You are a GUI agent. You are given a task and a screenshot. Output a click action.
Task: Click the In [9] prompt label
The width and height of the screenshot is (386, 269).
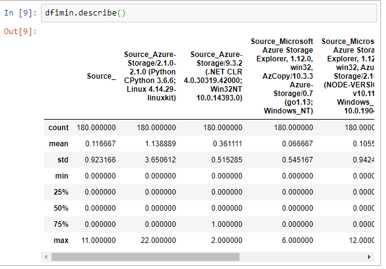coord(20,13)
